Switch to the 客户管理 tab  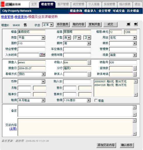point(63,4)
